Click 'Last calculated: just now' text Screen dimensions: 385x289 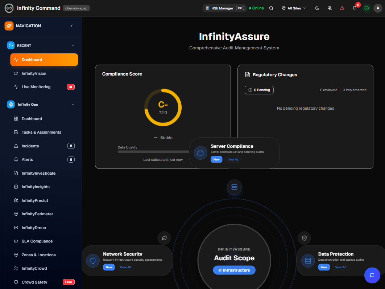(163, 160)
